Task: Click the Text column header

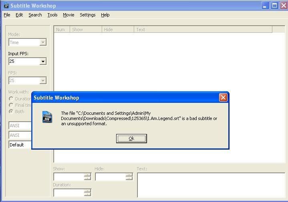Action: (203, 30)
